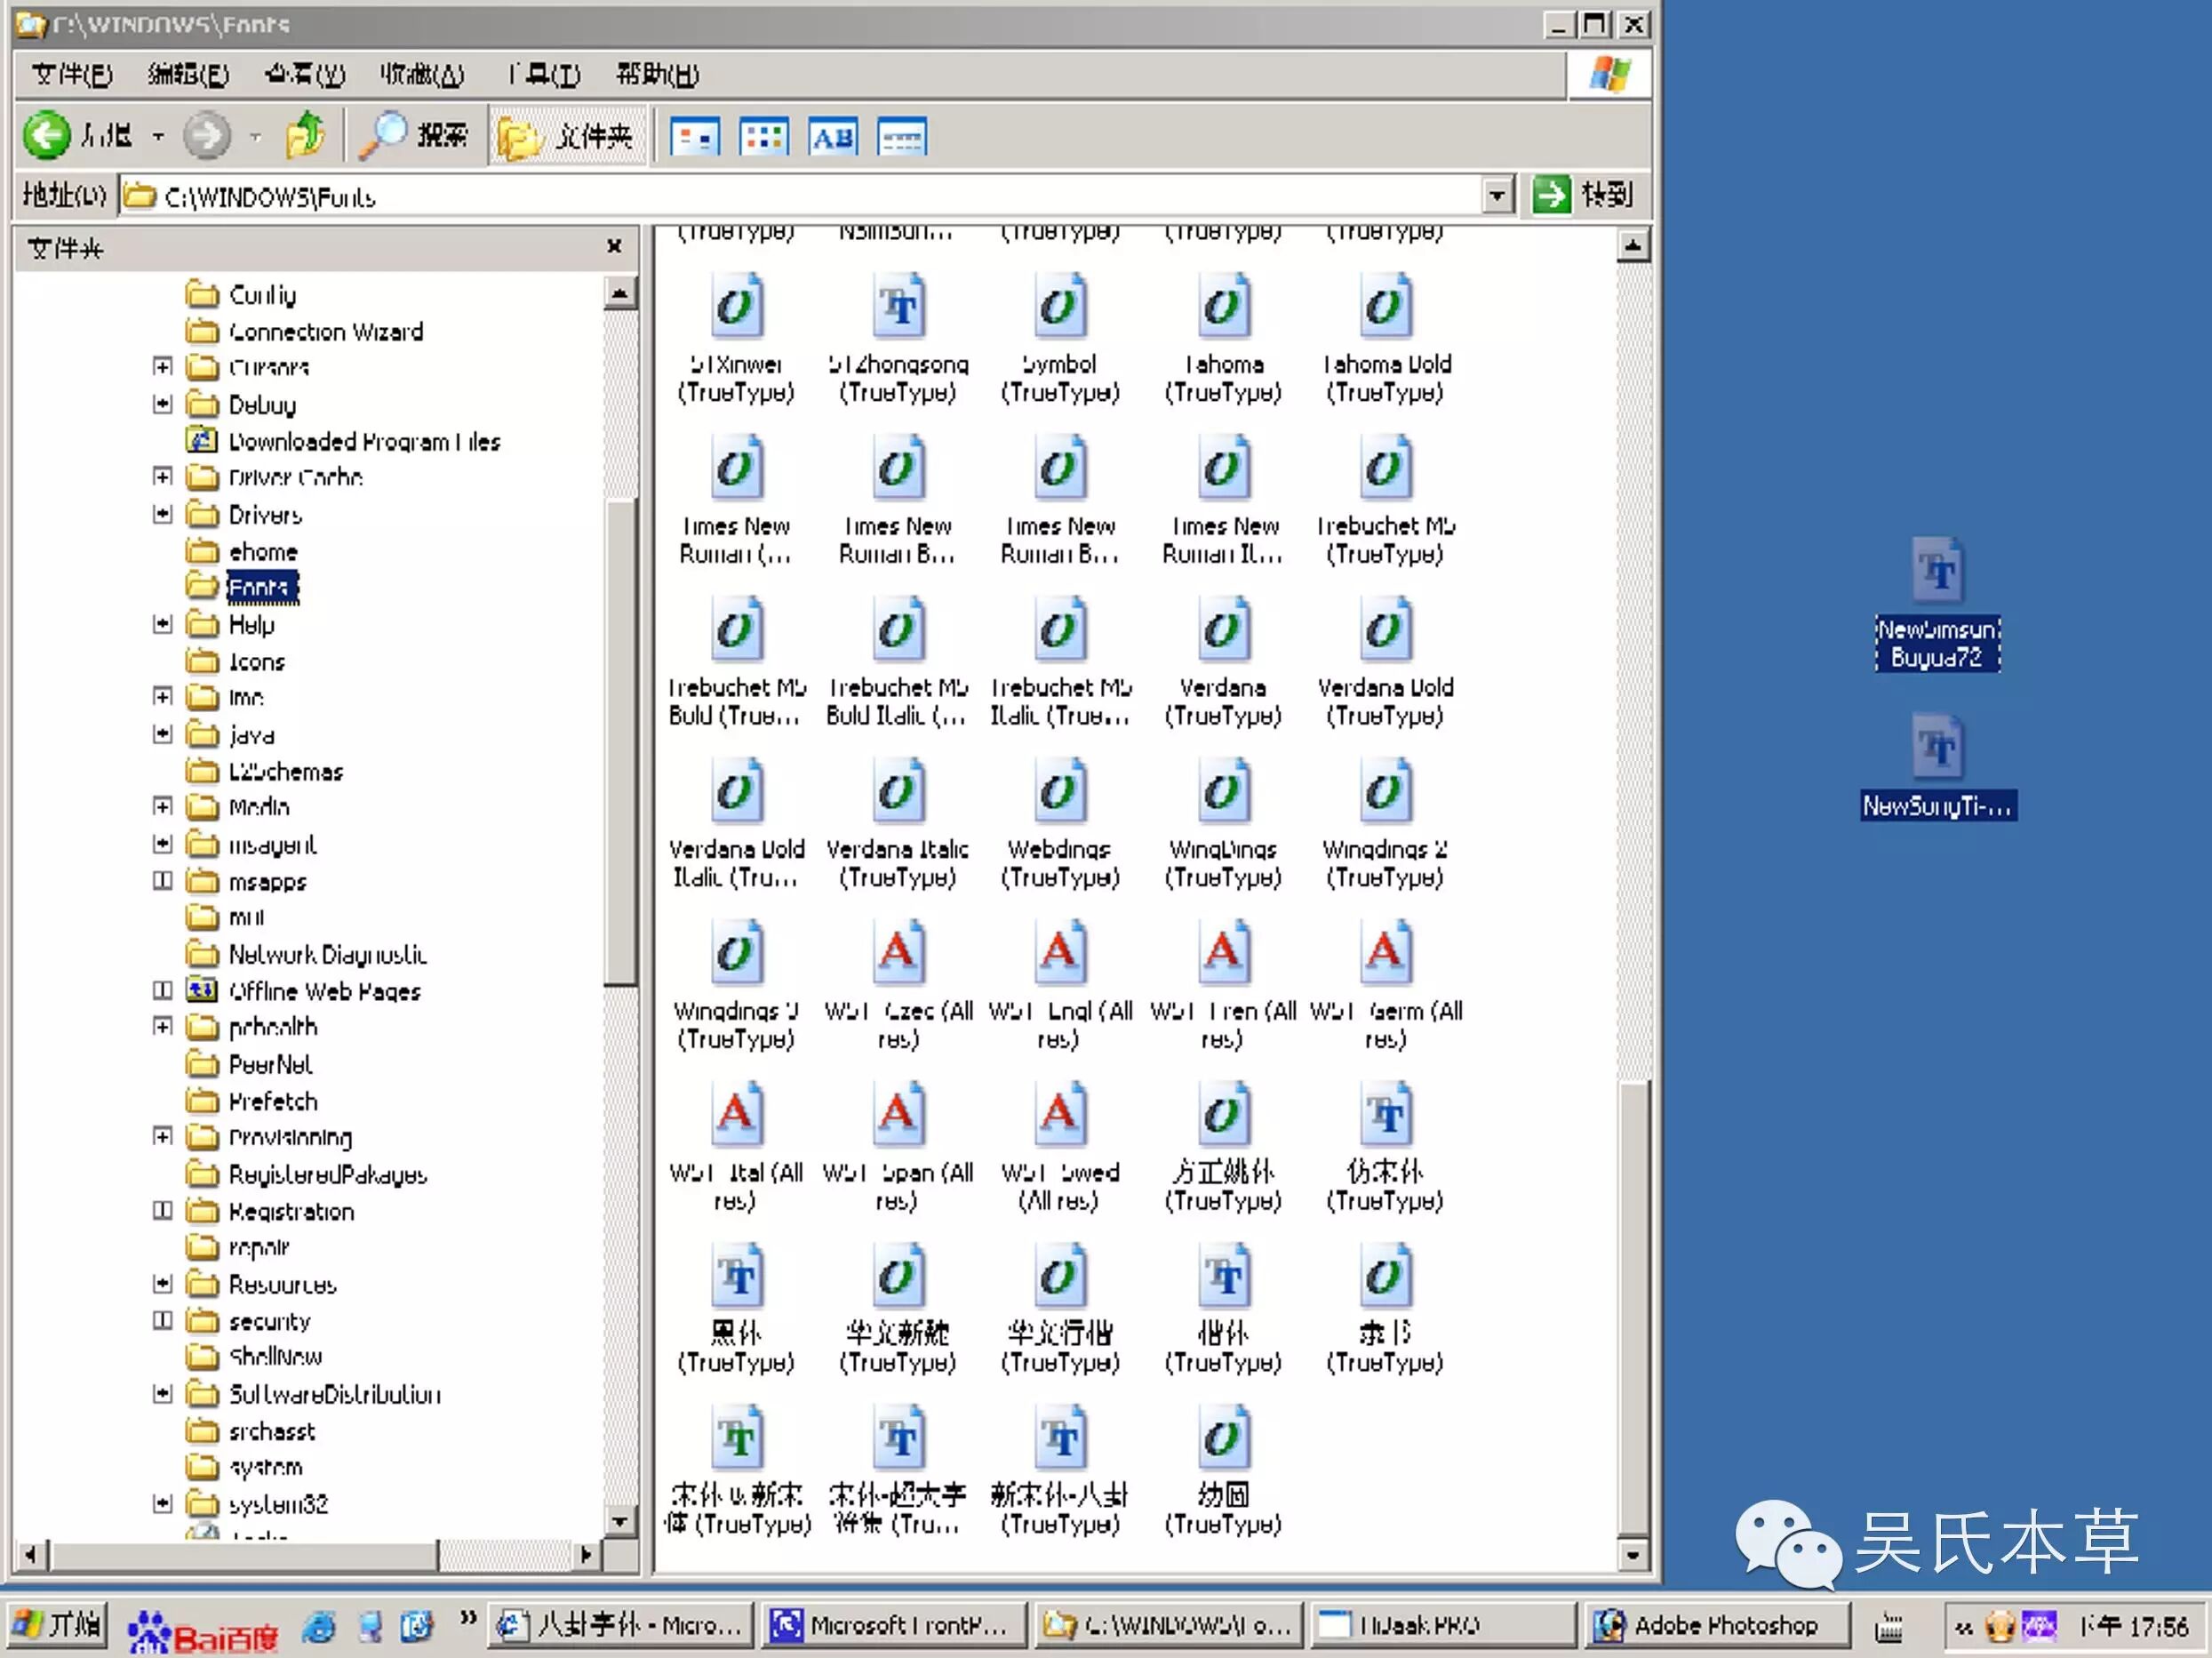Toggle the Folders pane toolbar button
This screenshot has height=1658, width=2212.
[567, 136]
